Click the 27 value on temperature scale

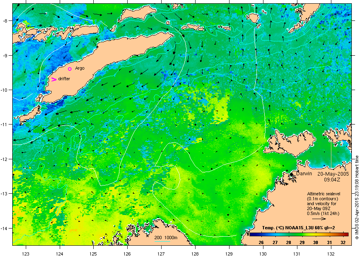click(275, 242)
